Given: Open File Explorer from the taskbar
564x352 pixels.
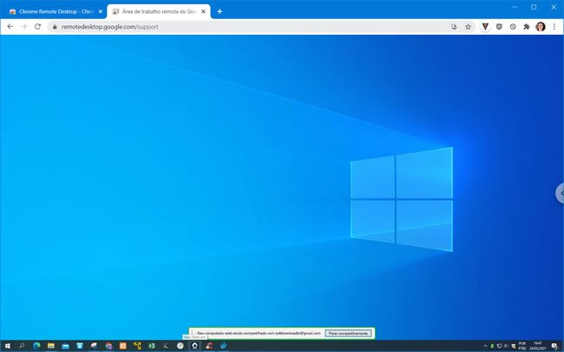Looking at the screenshot, I should [x=51, y=345].
